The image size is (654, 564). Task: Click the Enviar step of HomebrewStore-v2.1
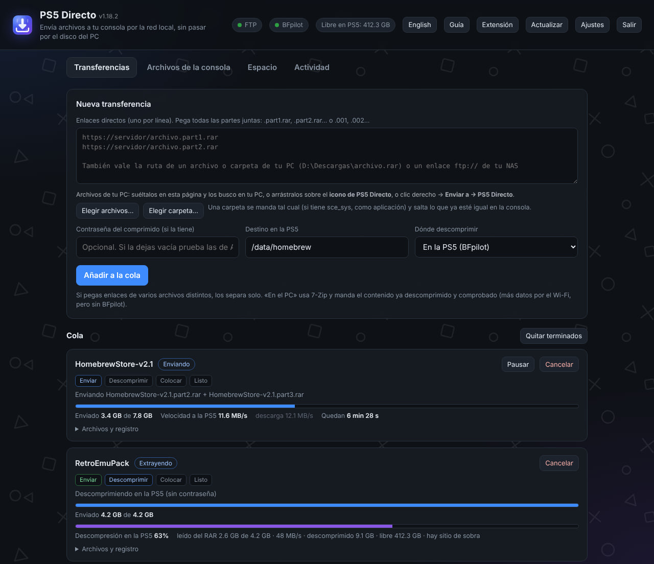pyautogui.click(x=88, y=381)
